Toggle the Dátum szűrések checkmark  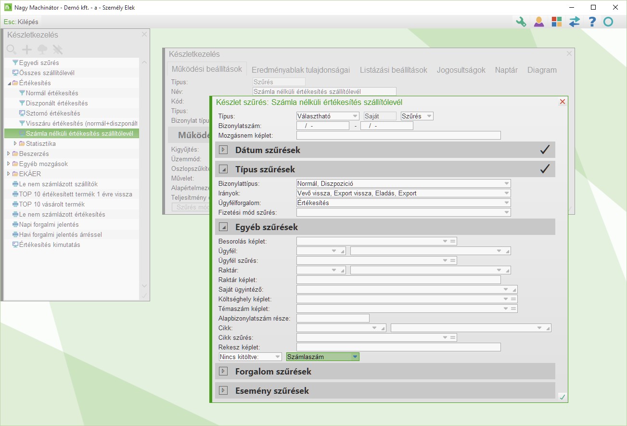545,150
